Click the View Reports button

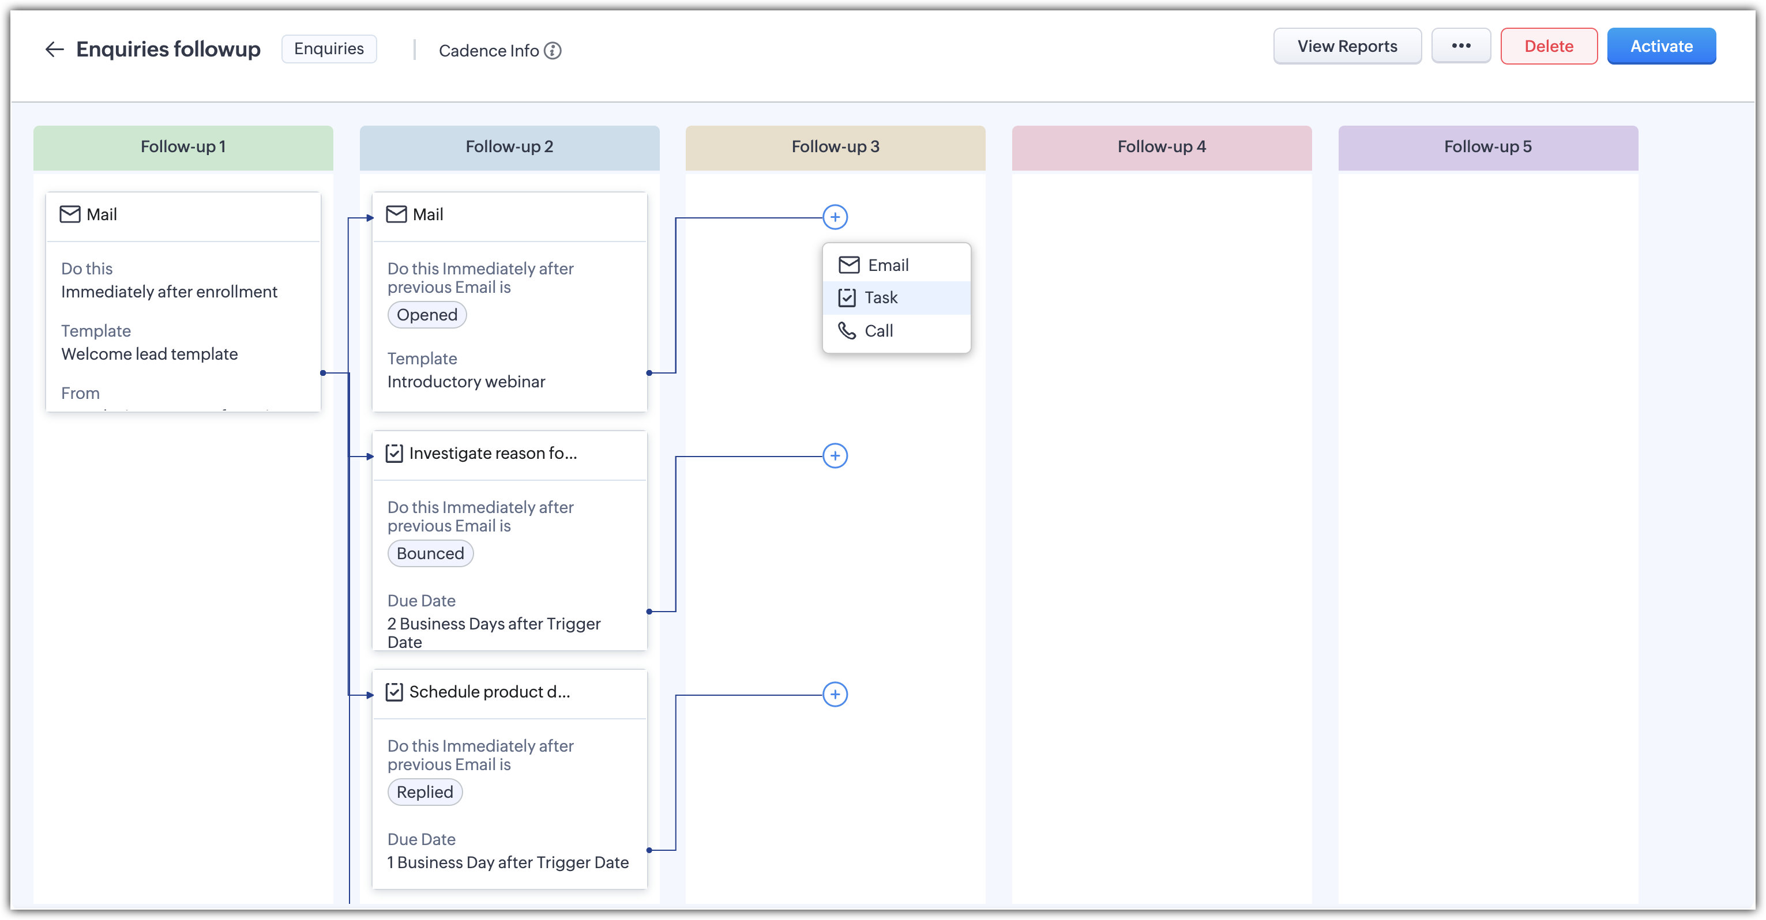1347,46
